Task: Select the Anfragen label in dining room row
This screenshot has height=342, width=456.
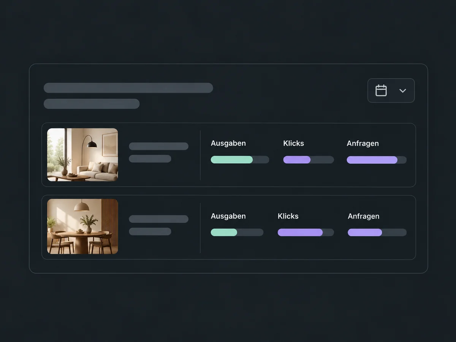Action: click(364, 217)
